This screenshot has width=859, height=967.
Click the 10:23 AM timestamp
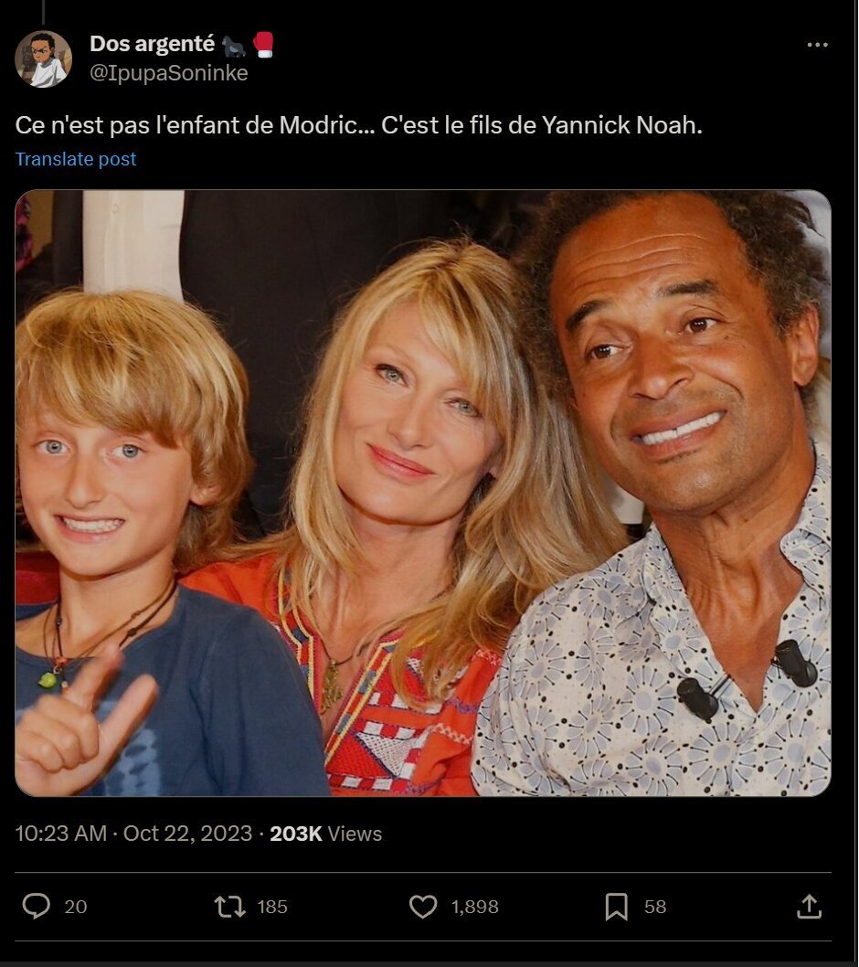pyautogui.click(x=61, y=834)
